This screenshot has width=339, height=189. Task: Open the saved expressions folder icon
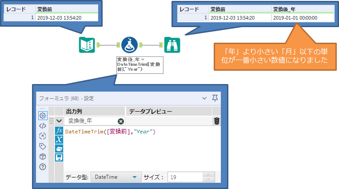pos(59,149)
